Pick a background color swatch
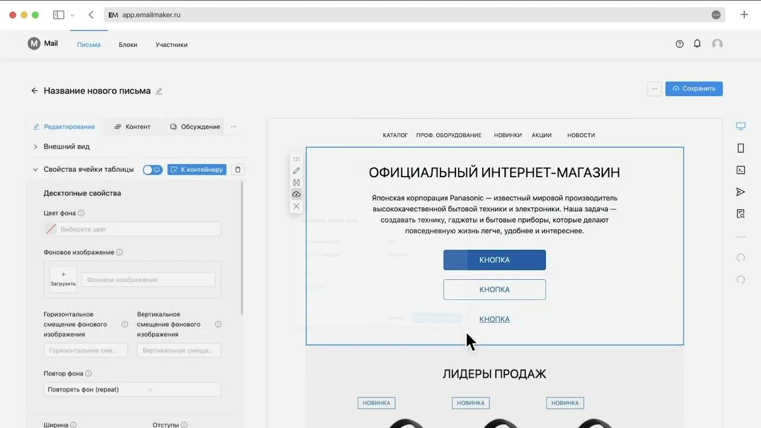Viewport: 761px width, 428px height. point(51,229)
